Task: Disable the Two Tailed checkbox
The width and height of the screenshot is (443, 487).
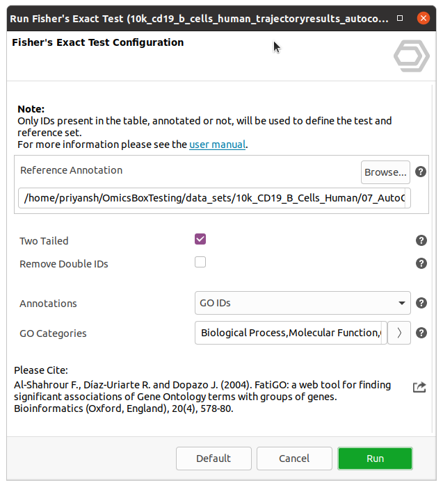Action: (200, 240)
